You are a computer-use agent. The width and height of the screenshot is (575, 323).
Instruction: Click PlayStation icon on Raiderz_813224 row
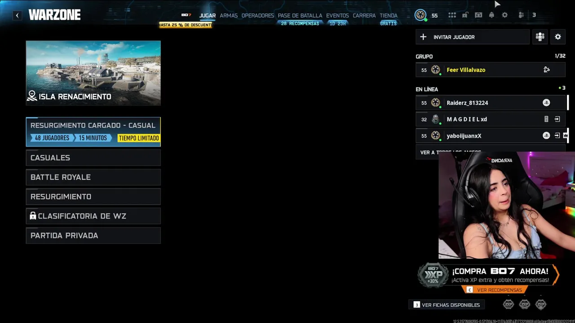point(546,103)
